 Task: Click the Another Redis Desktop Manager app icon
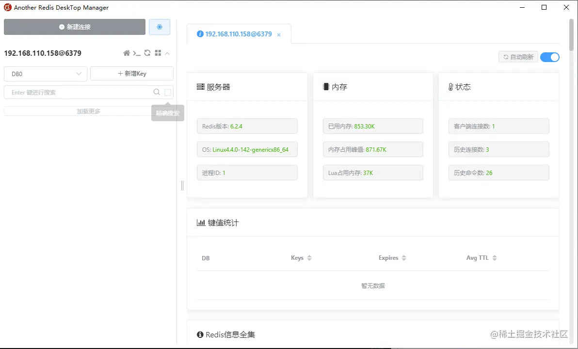(7, 7)
